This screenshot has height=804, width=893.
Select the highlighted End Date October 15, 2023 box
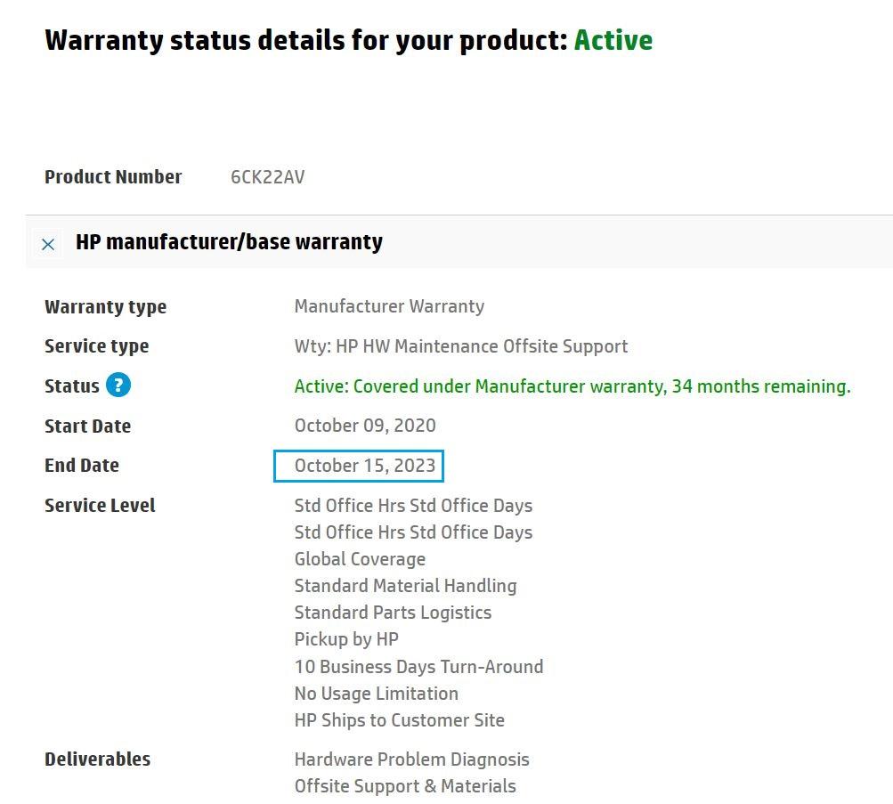359,466
